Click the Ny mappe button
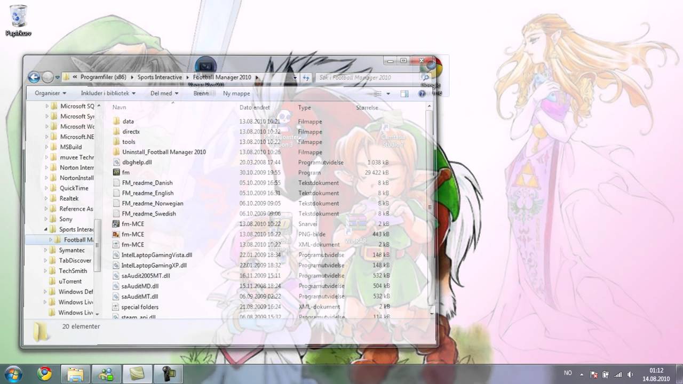This screenshot has height=384, width=683. point(236,93)
